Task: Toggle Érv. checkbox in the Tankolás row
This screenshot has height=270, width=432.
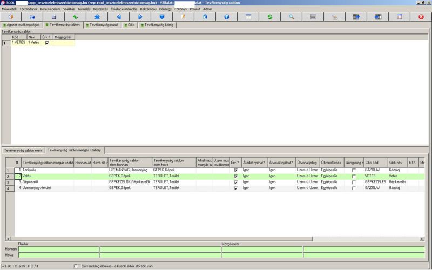Action: click(x=235, y=170)
